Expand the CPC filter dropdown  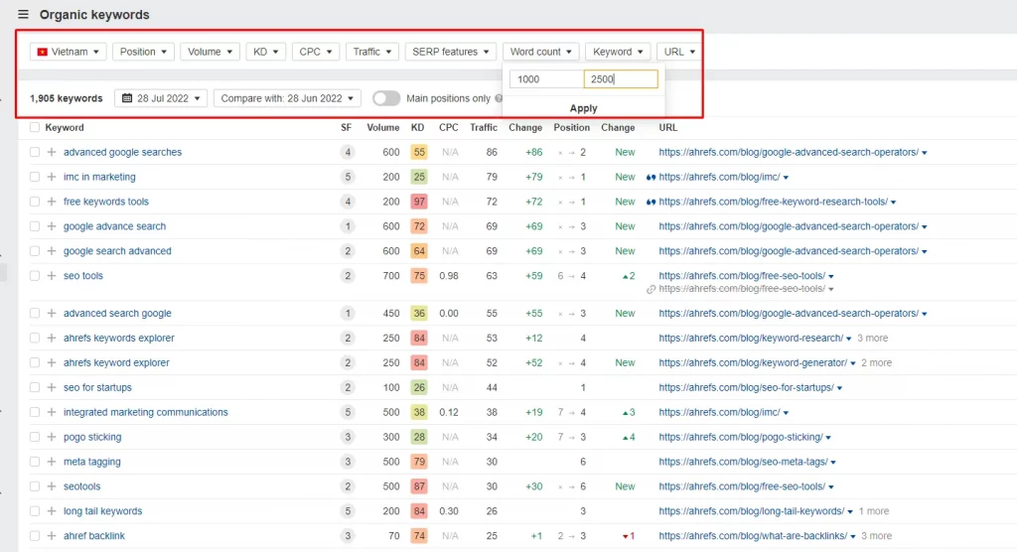(x=316, y=52)
